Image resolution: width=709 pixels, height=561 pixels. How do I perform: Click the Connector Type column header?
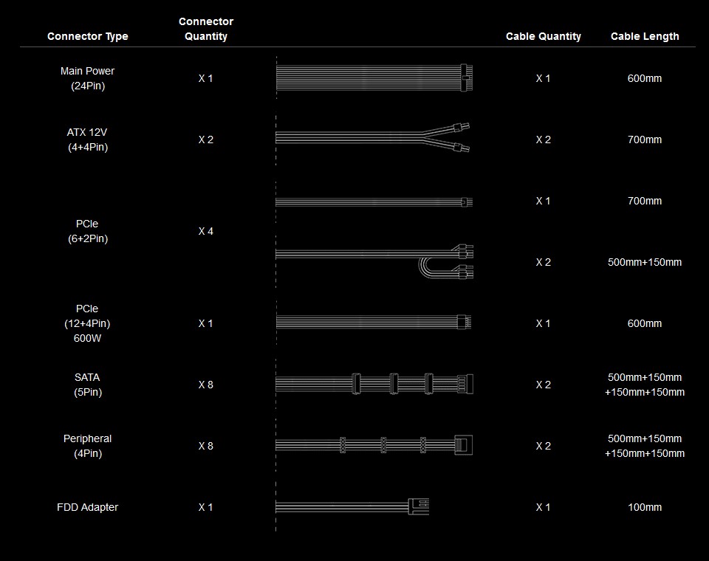point(88,36)
